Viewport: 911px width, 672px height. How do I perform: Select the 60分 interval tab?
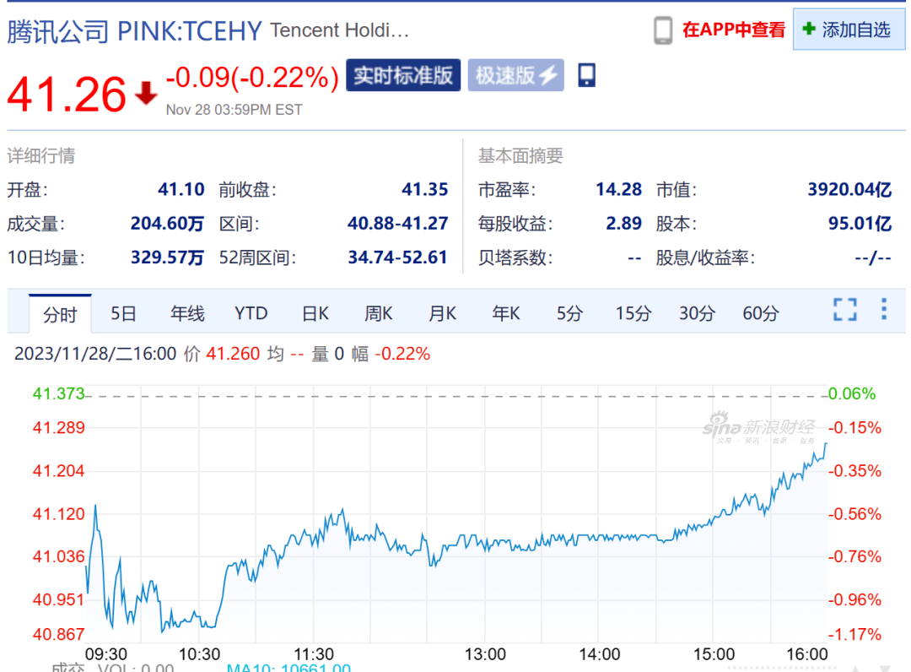pos(760,314)
